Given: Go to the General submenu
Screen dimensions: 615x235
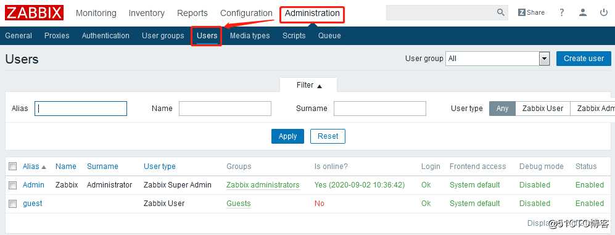Looking at the screenshot, I should [19, 36].
